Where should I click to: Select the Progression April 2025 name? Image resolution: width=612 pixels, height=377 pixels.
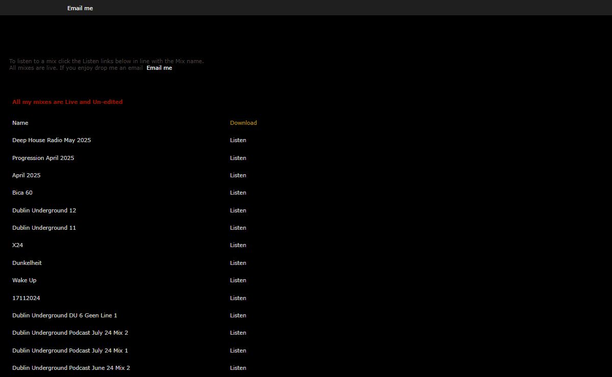[x=43, y=158]
